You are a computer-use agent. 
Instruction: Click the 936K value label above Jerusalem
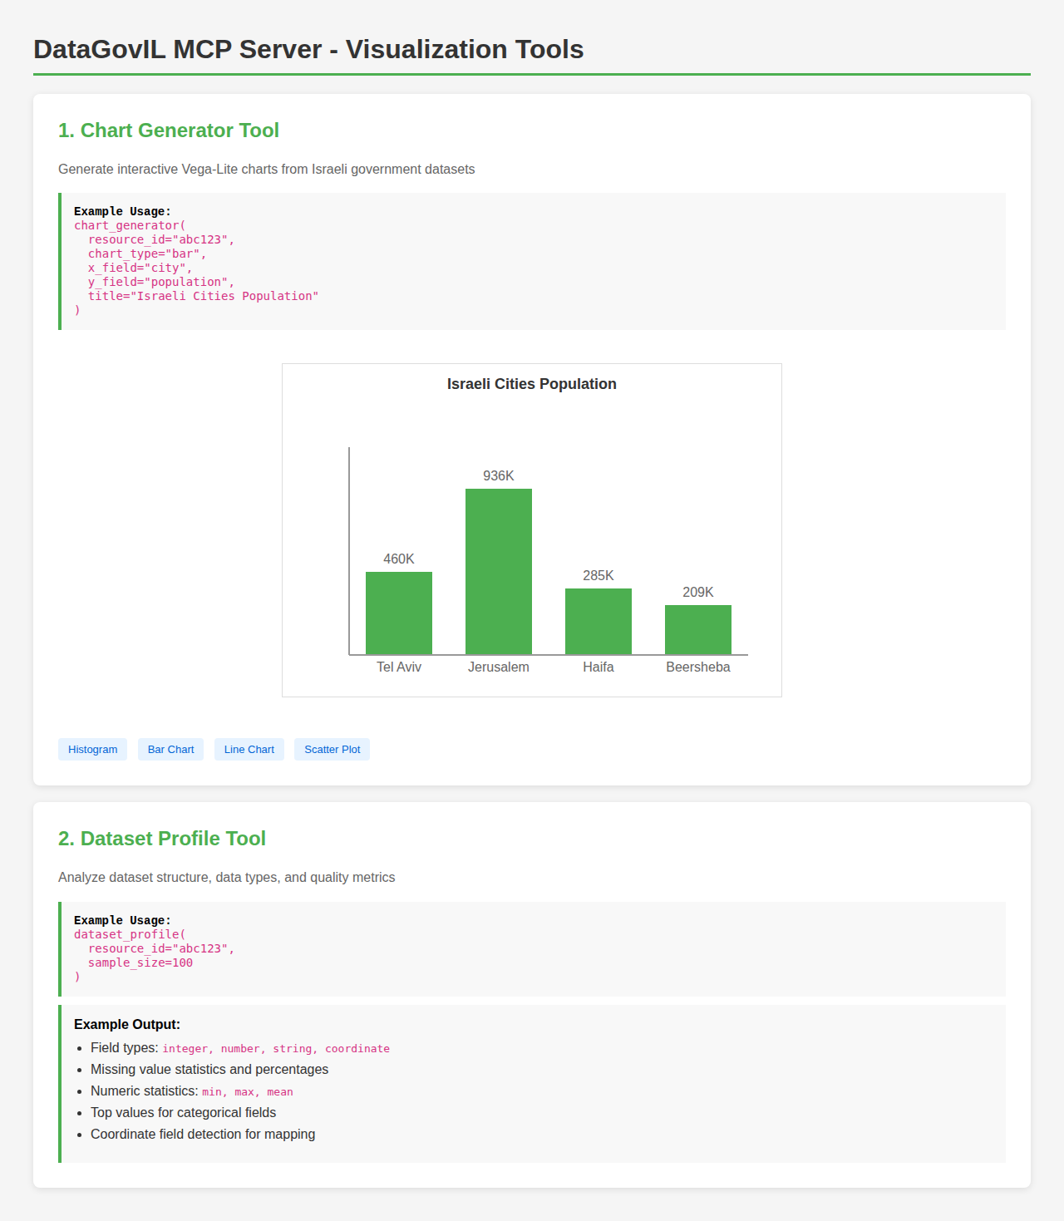pyautogui.click(x=498, y=476)
